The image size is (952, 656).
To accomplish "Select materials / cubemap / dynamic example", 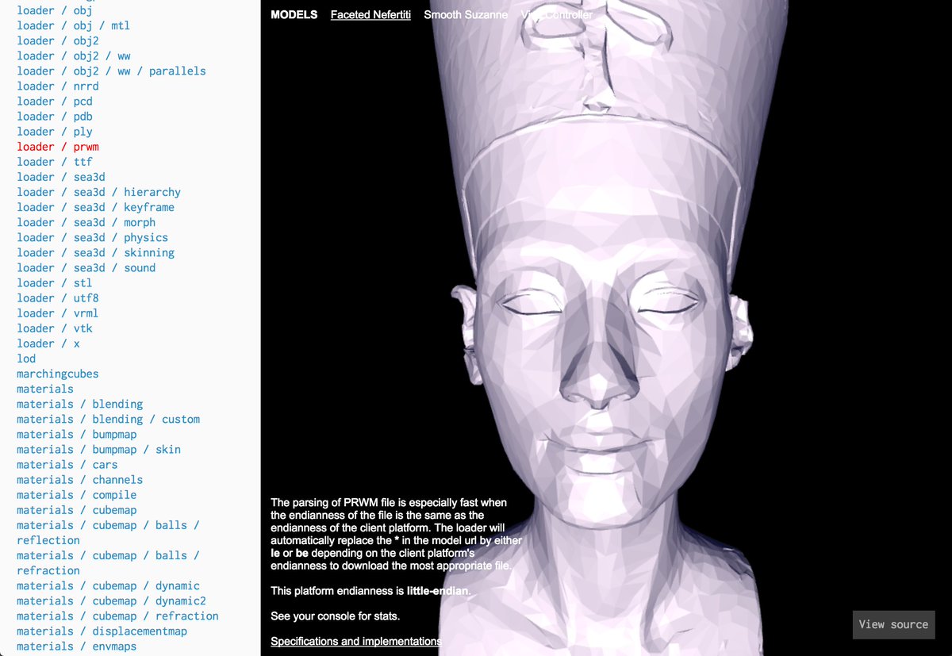I will pos(109,585).
